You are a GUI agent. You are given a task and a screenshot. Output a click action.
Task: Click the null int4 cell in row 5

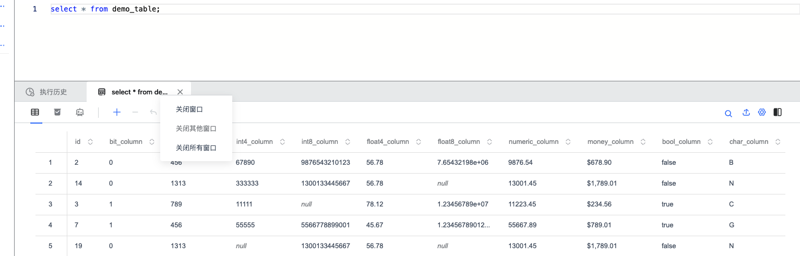[241, 246]
